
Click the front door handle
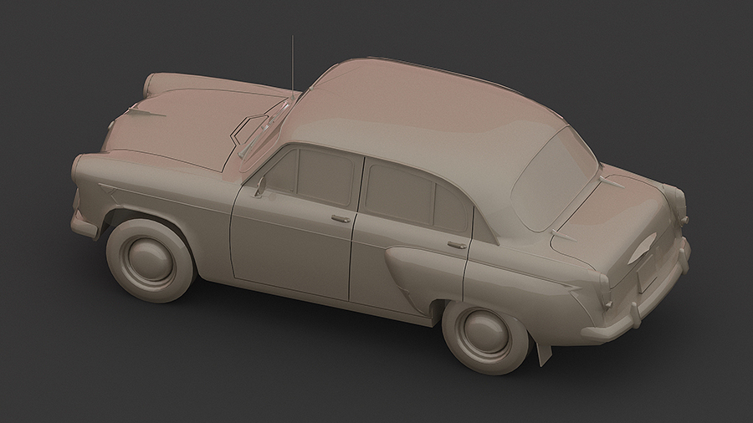click(x=341, y=219)
